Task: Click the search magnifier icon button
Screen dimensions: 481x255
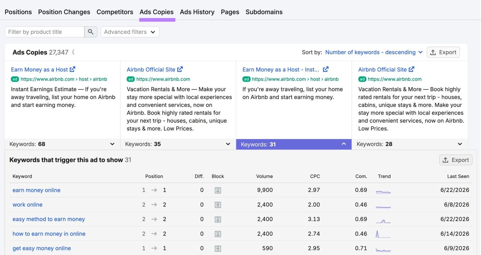Action: tap(90, 32)
